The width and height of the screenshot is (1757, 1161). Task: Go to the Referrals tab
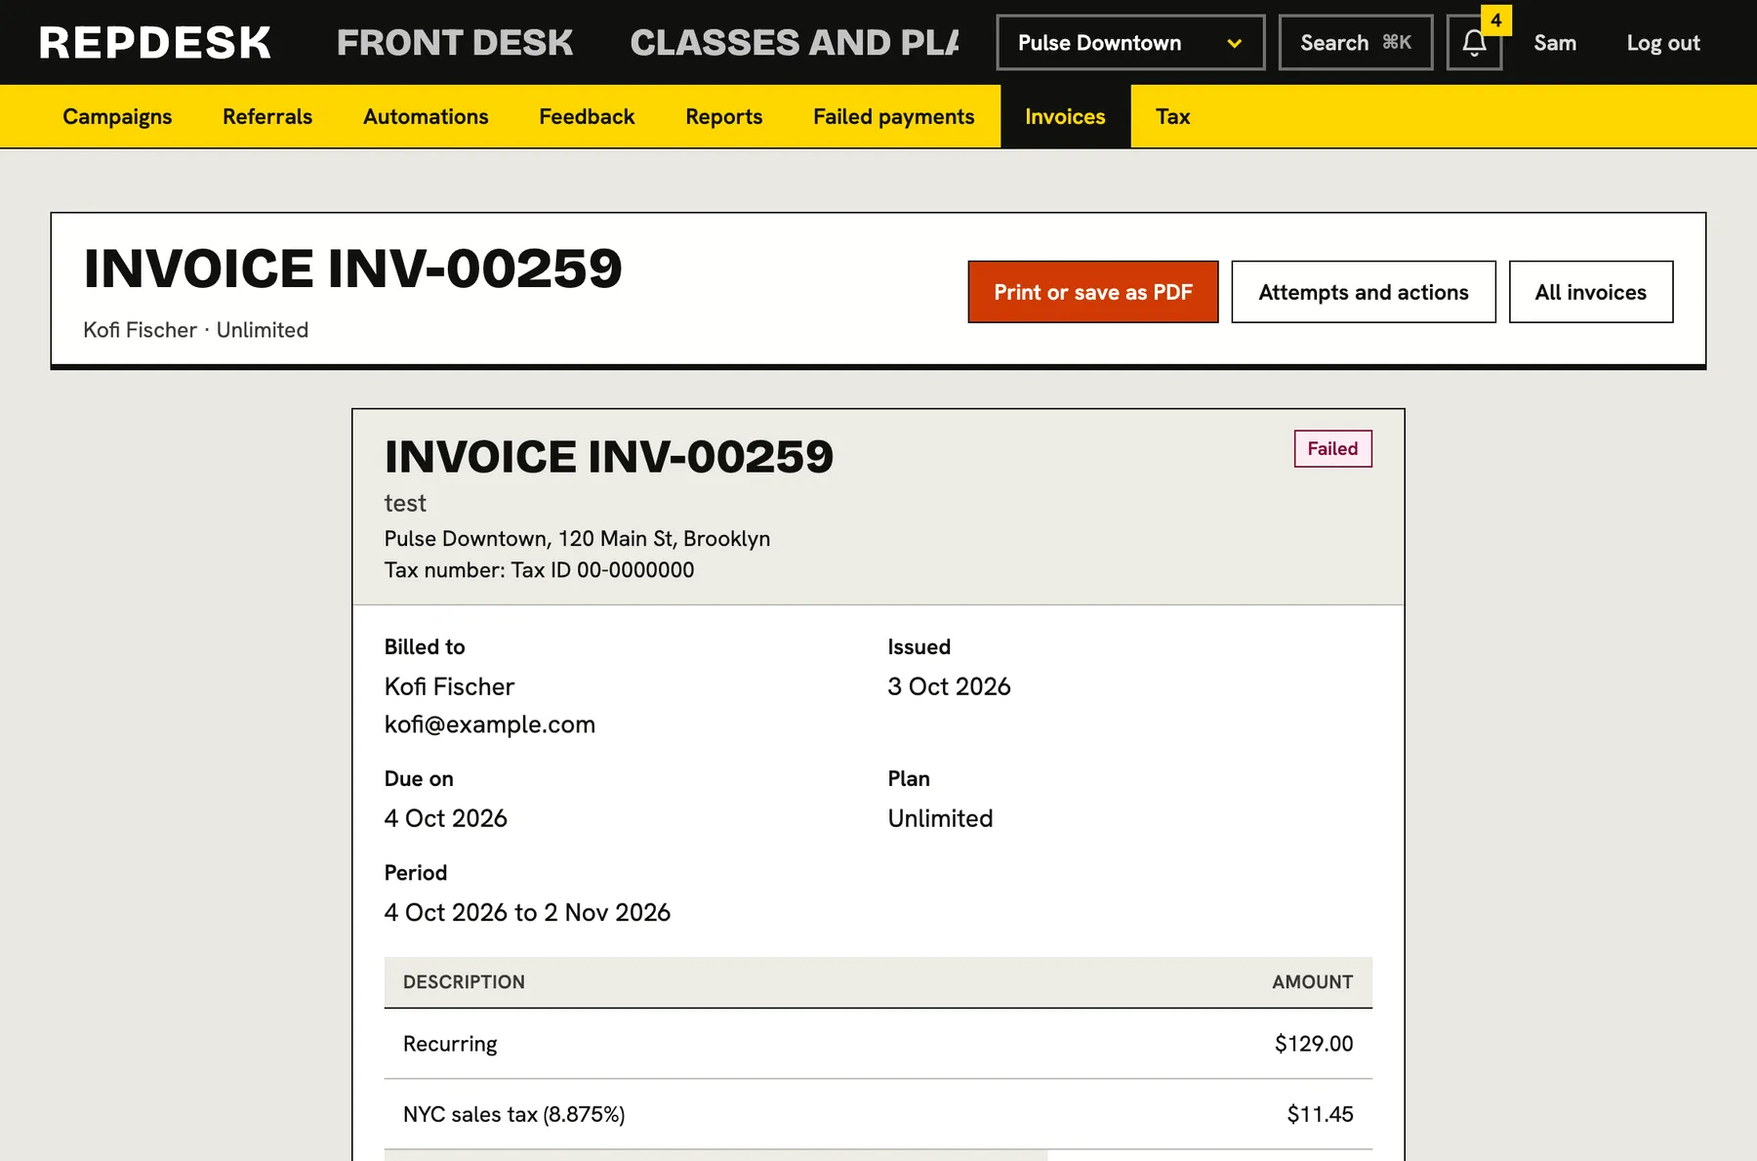(267, 116)
